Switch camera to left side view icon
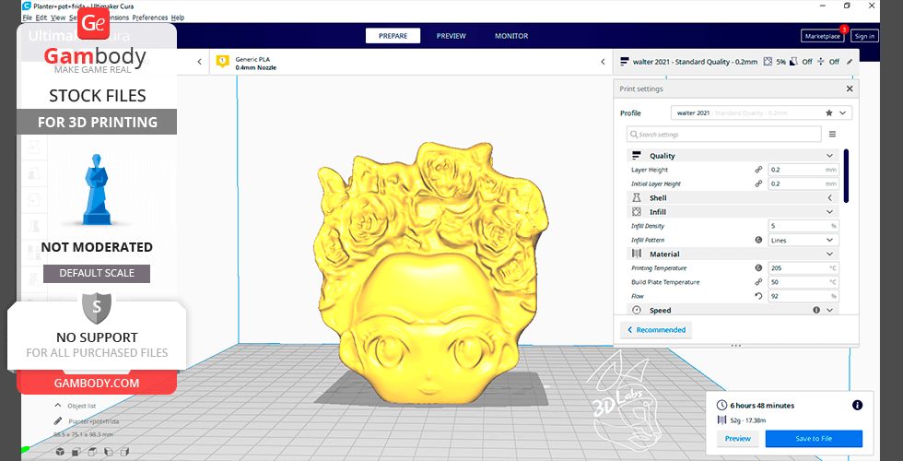 pos(109,452)
